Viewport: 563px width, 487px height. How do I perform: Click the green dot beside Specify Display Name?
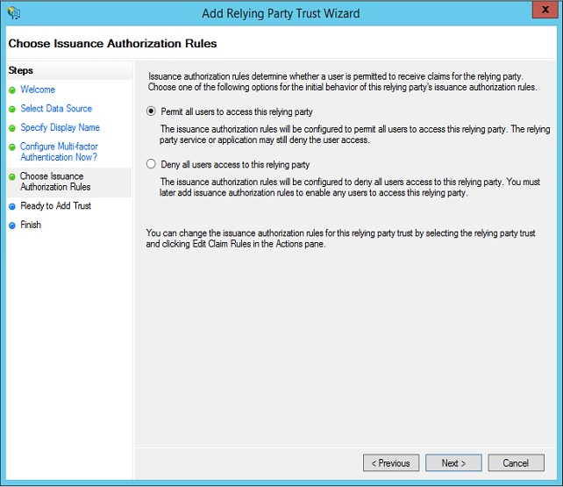(x=12, y=128)
